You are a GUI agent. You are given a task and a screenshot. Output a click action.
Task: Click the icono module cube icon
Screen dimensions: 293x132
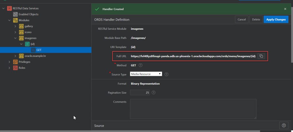[21, 32]
